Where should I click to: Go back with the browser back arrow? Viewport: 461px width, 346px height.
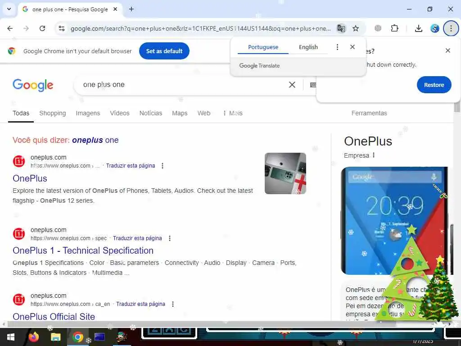point(10,28)
